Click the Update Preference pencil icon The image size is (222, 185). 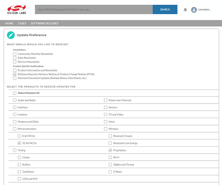pyautogui.click(x=11, y=35)
